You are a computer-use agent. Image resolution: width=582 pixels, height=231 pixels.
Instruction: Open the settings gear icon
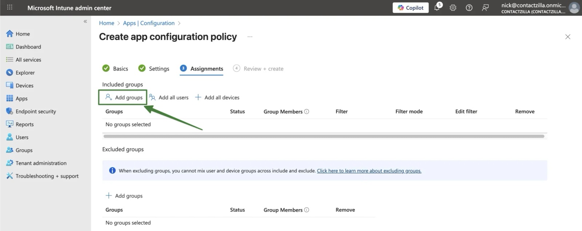[453, 8]
